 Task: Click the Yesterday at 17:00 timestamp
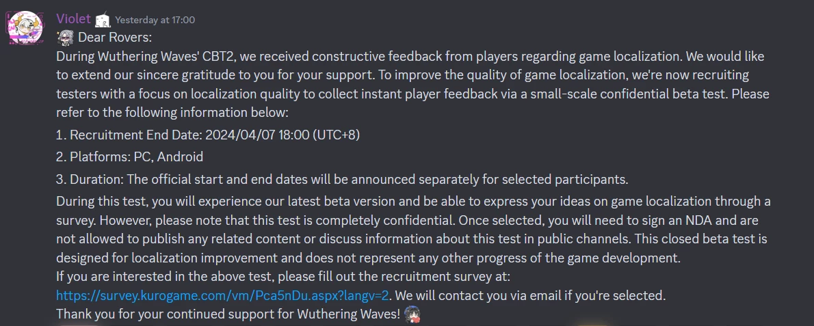pos(155,21)
